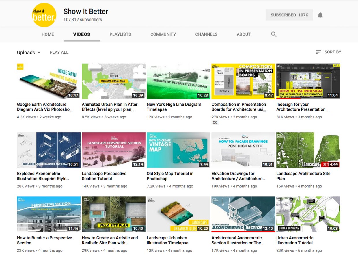Click title Exploded Axonometric Illustration Blueprint Style
This screenshot has height=260, width=358.
pyautogui.click(x=43, y=176)
